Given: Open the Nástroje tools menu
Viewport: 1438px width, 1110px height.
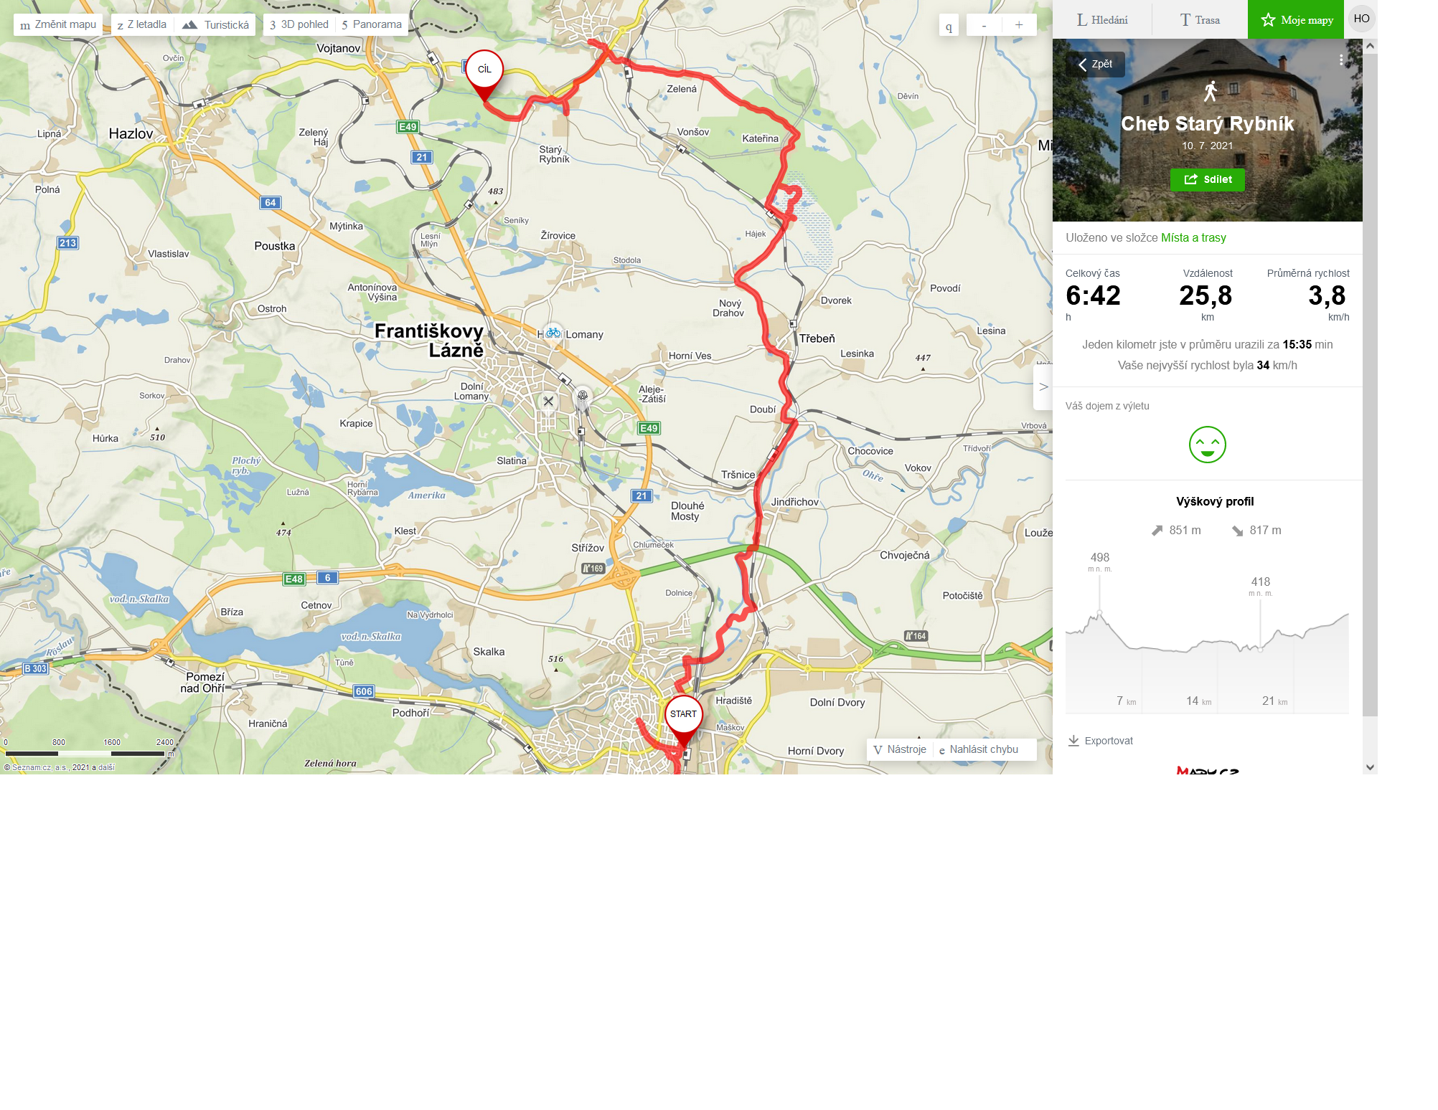Looking at the screenshot, I should (900, 749).
